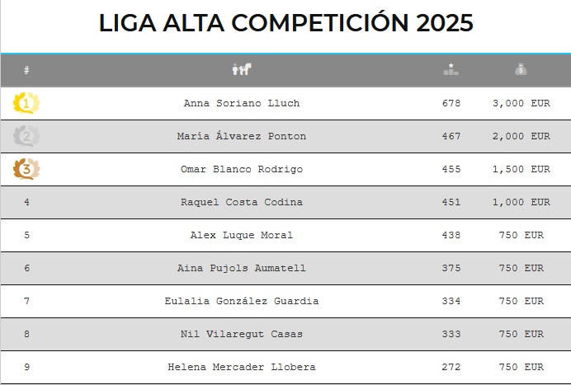The image size is (571, 385).
Task: Click the 3,000 EUR prize amount
Action: coord(521,103)
